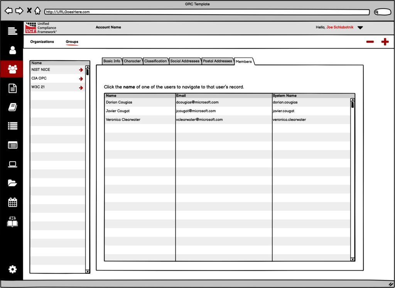Click the browser URL address field
Image resolution: width=395 pixels, height=288 pixels.
pyautogui.click(x=206, y=12)
